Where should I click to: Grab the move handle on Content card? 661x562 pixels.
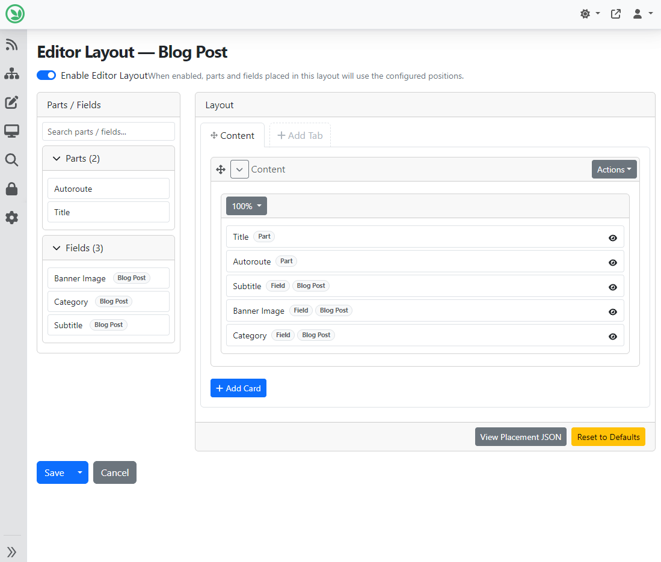coord(221,170)
